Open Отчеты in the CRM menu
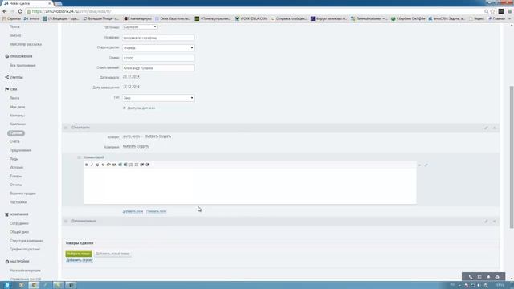The image size is (514, 289). click(x=16, y=185)
